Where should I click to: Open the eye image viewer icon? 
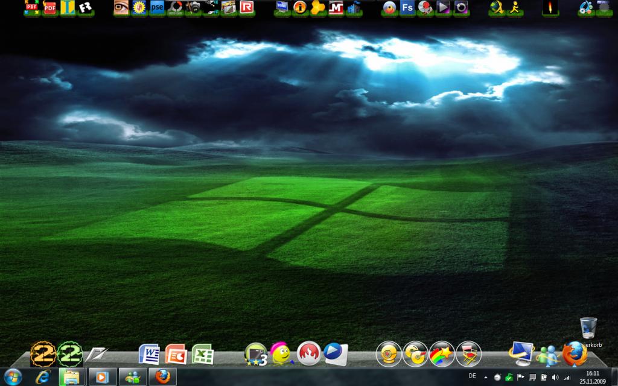pyautogui.click(x=121, y=7)
